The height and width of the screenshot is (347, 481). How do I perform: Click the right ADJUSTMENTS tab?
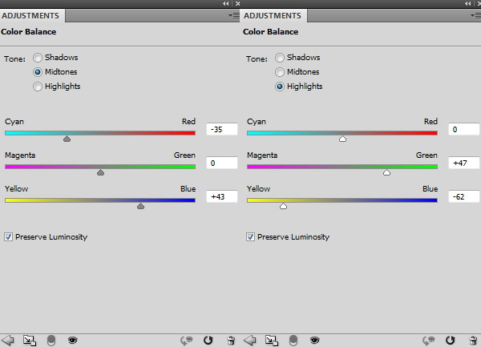273,15
